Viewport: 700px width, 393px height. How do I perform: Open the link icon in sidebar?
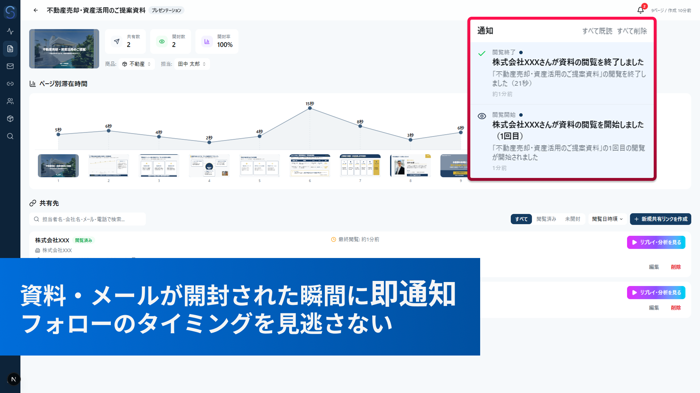pos(10,84)
